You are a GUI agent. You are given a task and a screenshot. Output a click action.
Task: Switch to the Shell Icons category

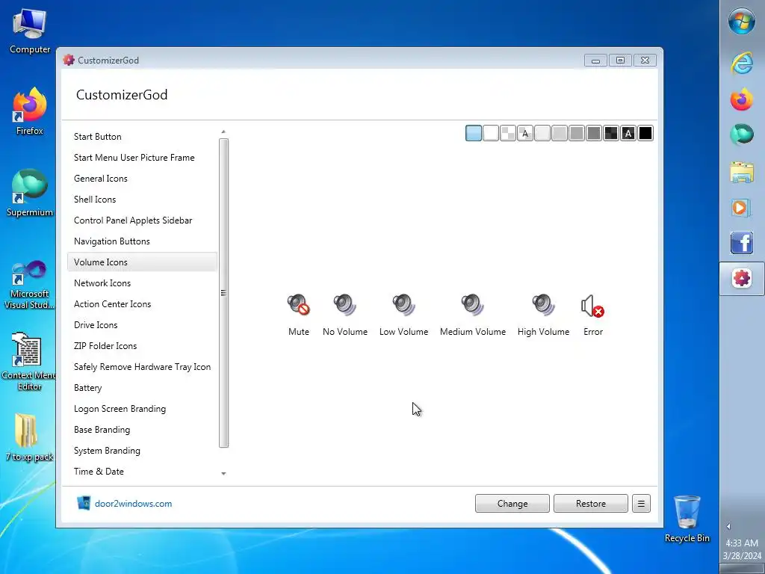(142, 200)
